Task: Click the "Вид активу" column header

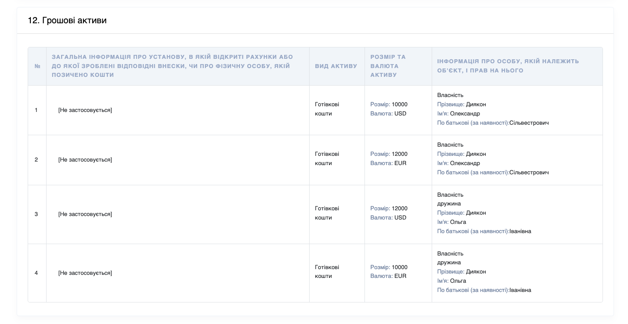Action: click(x=336, y=66)
